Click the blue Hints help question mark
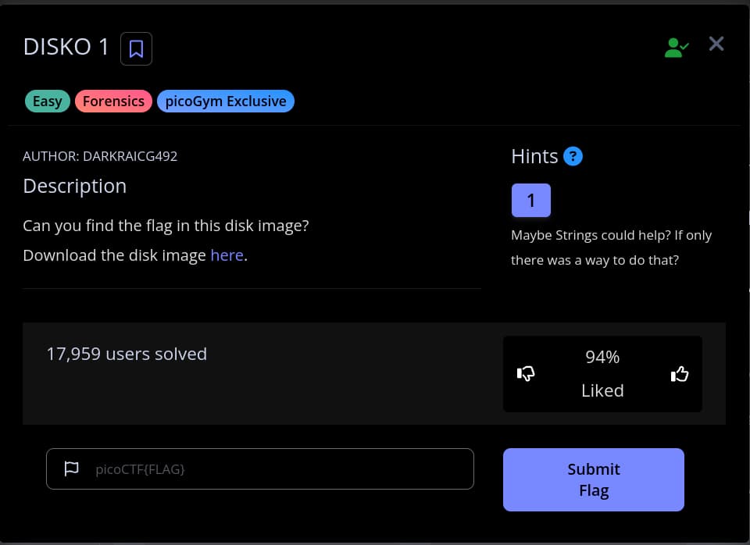Image resolution: width=750 pixels, height=545 pixels. 573,156
